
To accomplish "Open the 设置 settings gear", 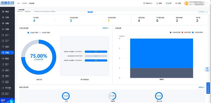I will [176, 3].
